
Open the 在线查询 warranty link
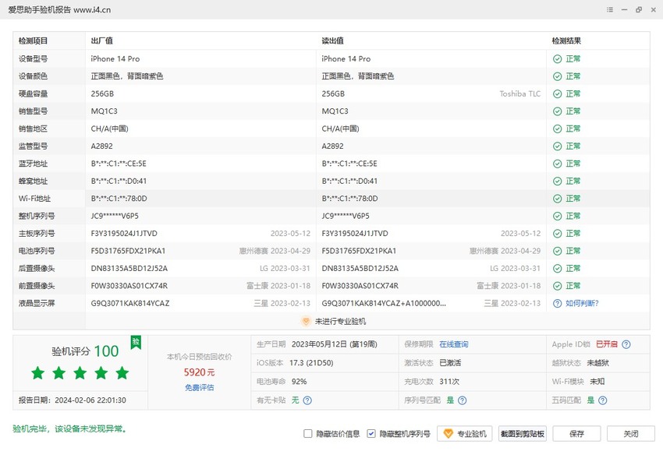[454, 344]
